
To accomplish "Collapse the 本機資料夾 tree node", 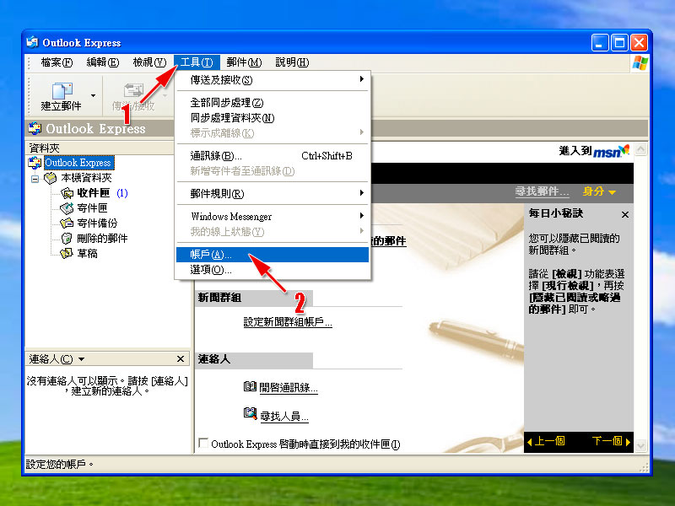I will [35, 179].
